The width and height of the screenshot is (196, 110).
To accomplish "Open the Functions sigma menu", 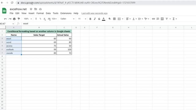I will click(175, 19).
